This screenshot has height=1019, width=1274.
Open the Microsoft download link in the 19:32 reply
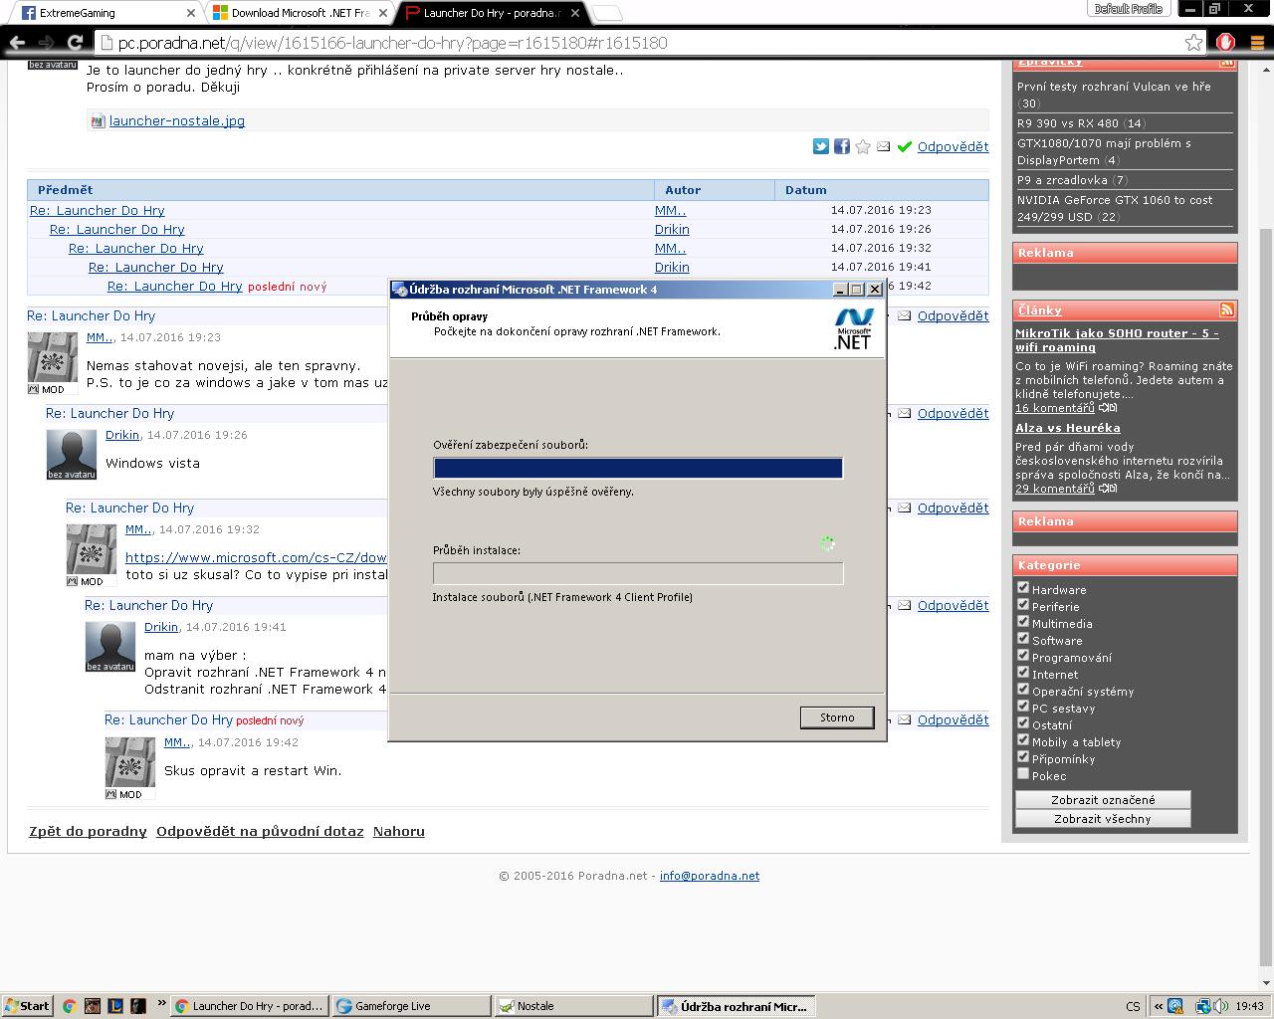click(256, 557)
